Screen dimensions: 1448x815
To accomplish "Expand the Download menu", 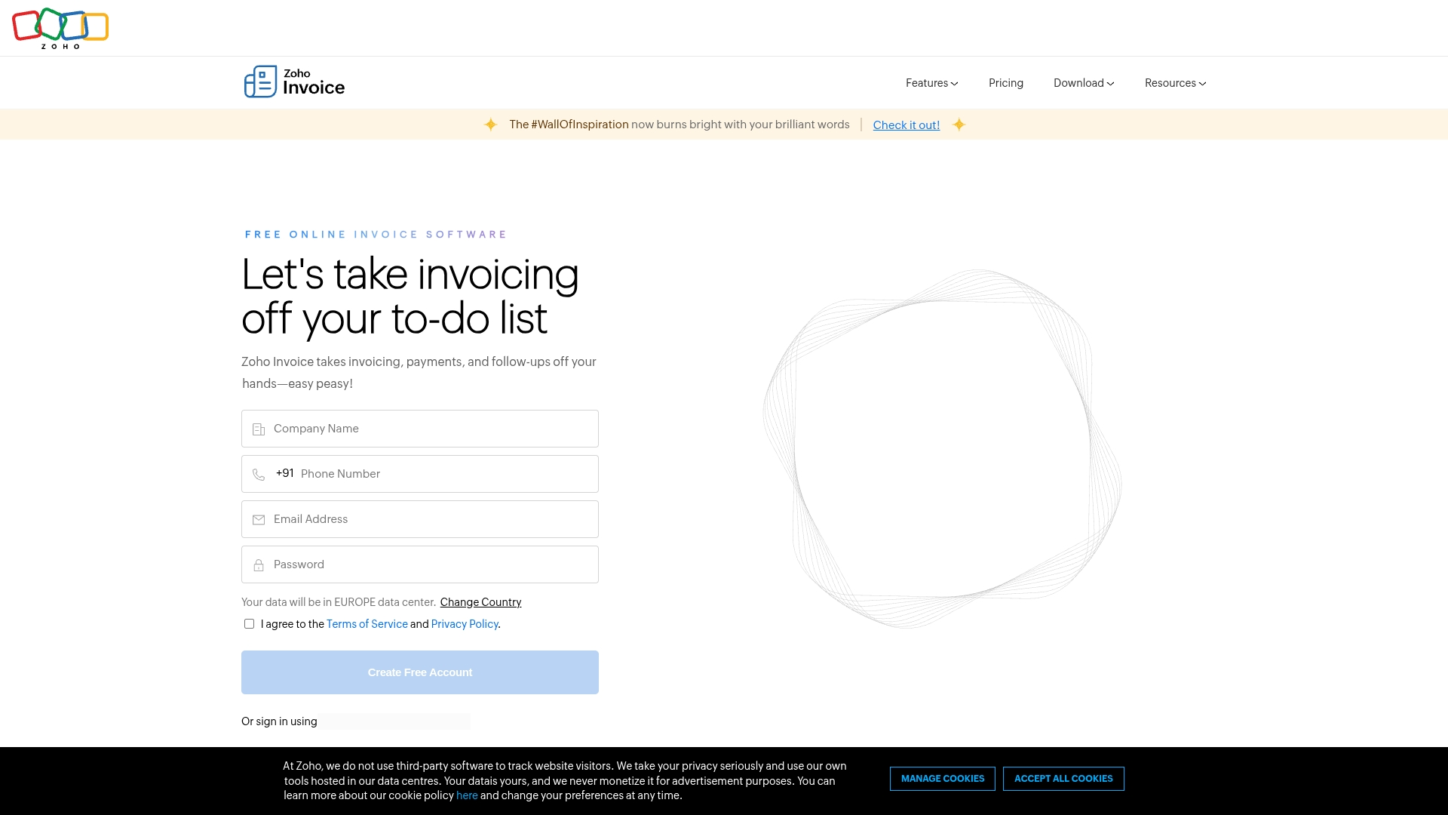I will pos(1084,83).
